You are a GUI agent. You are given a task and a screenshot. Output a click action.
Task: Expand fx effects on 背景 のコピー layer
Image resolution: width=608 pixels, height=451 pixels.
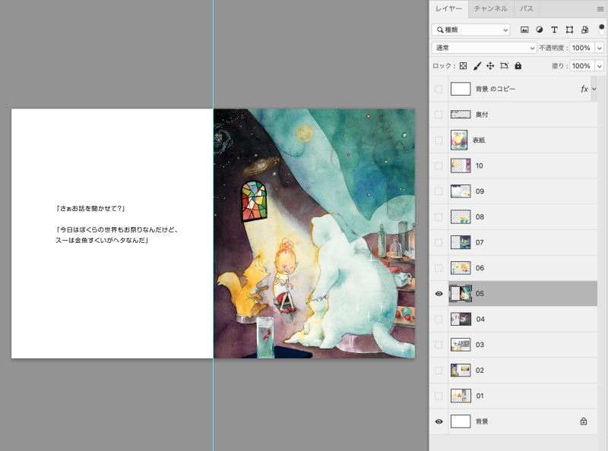pyautogui.click(x=594, y=89)
